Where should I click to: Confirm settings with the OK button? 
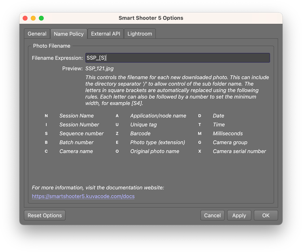point(266,215)
